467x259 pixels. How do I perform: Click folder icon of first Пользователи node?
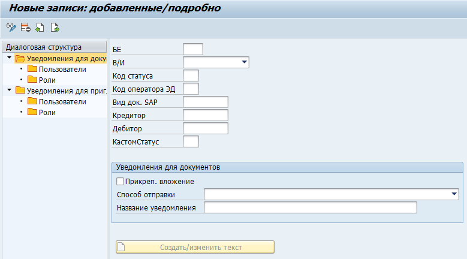point(32,69)
